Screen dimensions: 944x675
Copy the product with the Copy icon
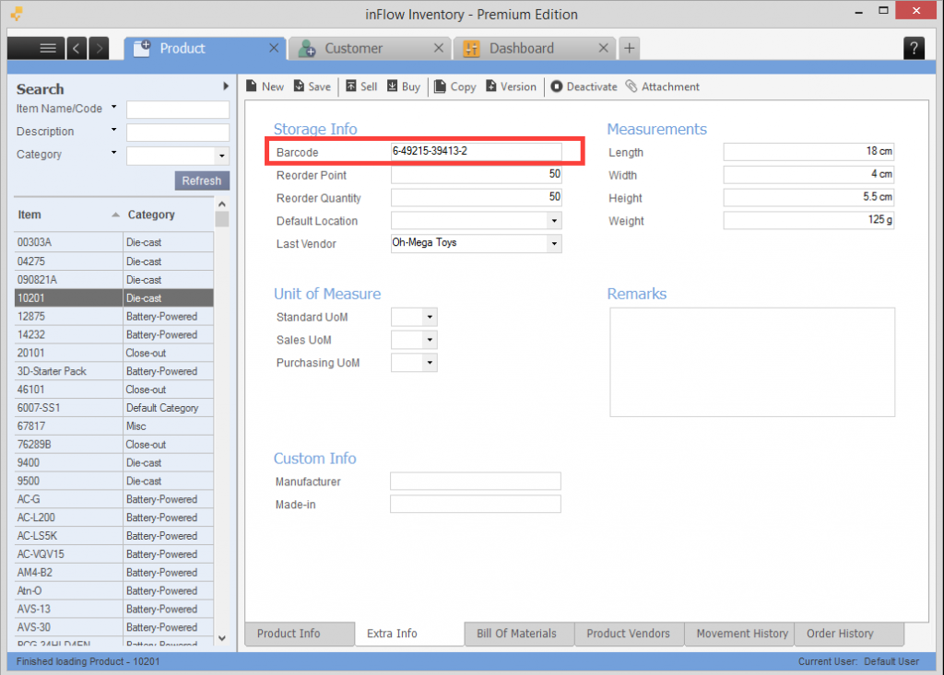(441, 87)
